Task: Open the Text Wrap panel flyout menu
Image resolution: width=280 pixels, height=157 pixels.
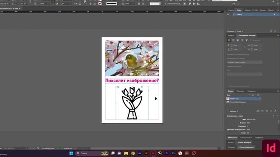Action: point(278,35)
